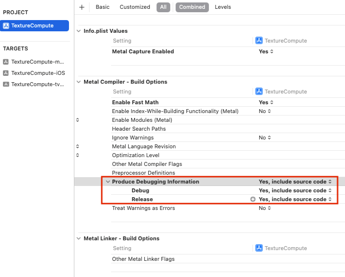Click stepper arrows beside Metal Language Revision

77,146
